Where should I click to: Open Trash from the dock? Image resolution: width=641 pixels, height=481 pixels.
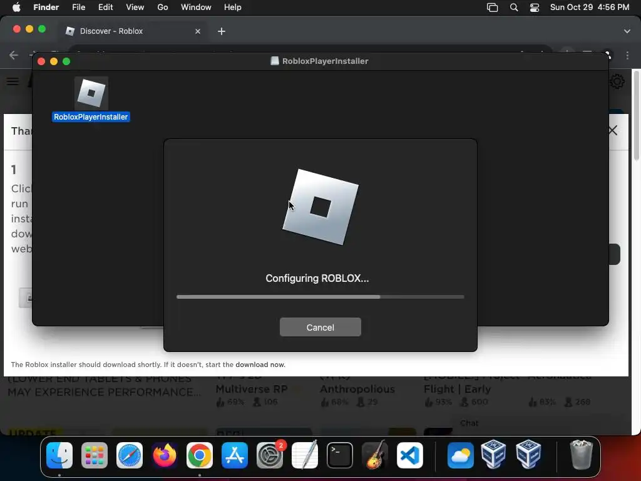[x=581, y=455]
